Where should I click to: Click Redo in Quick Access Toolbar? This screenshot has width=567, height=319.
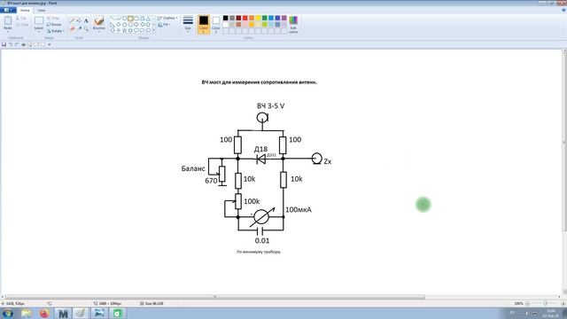pos(17,44)
